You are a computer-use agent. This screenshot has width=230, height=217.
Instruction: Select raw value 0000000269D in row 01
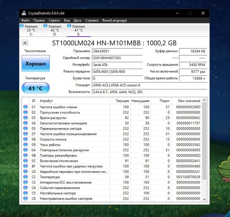[188, 107]
